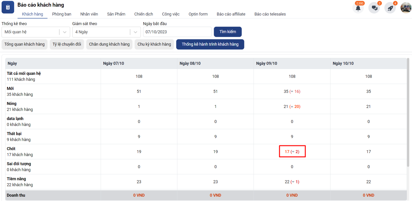Click the rocket icon in header

pyautogui.click(x=390, y=8)
